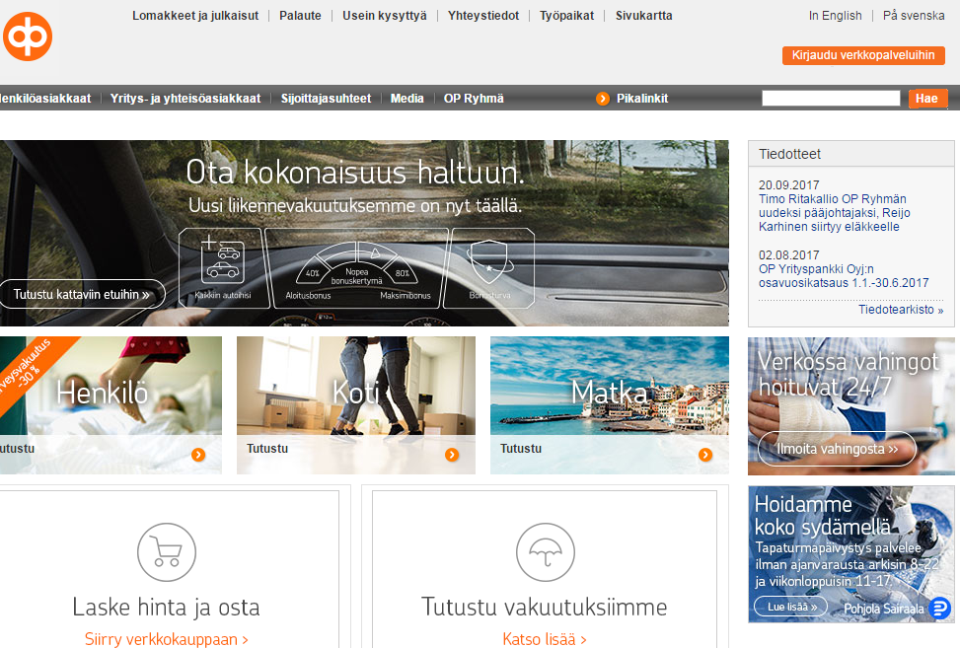Click the orange OP logo
The image size is (960, 648).
(28, 36)
